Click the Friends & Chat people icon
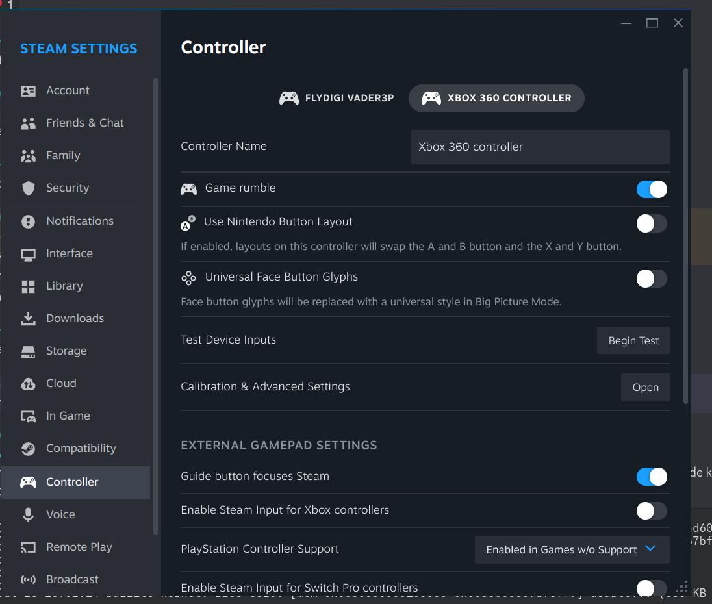Image resolution: width=712 pixels, height=604 pixels. tap(28, 123)
